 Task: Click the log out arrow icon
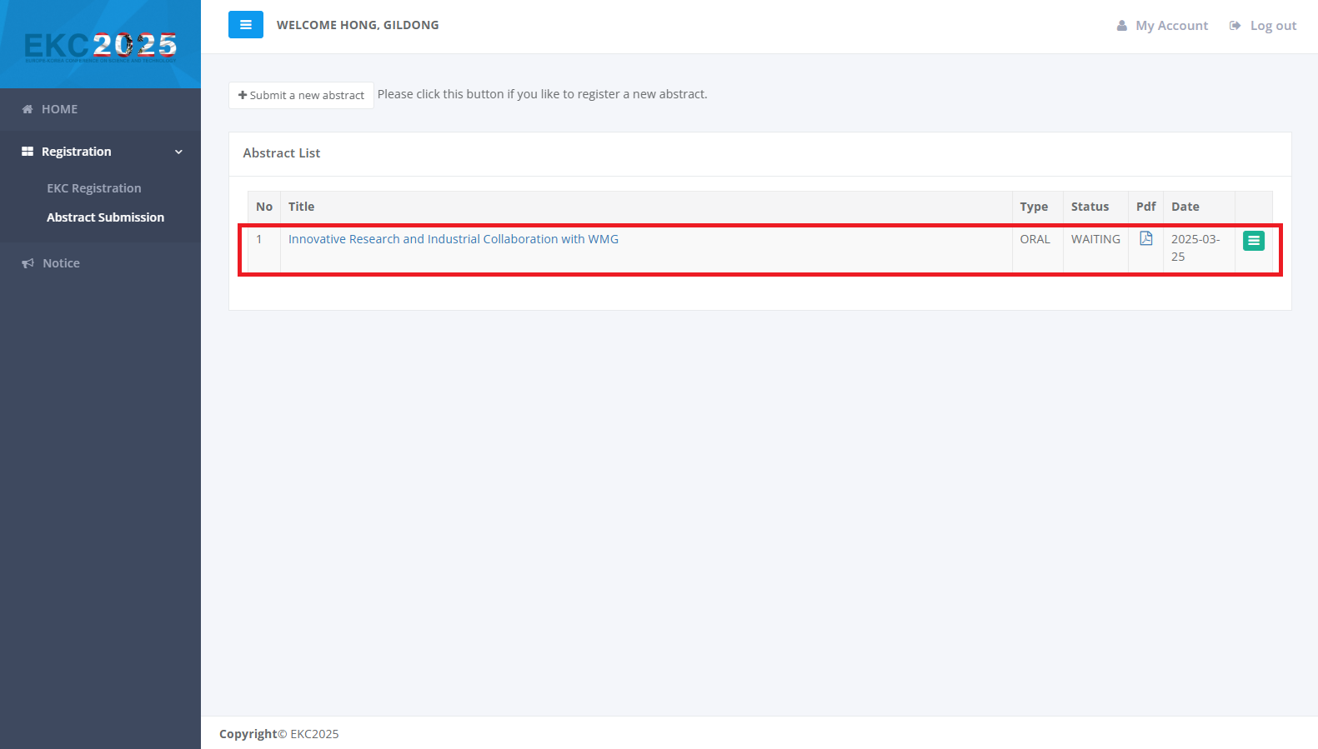1235,26
